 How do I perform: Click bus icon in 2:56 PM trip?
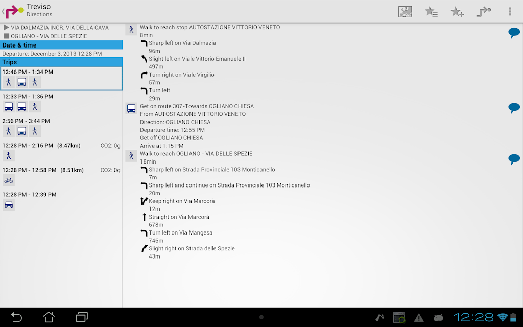[x=21, y=131]
